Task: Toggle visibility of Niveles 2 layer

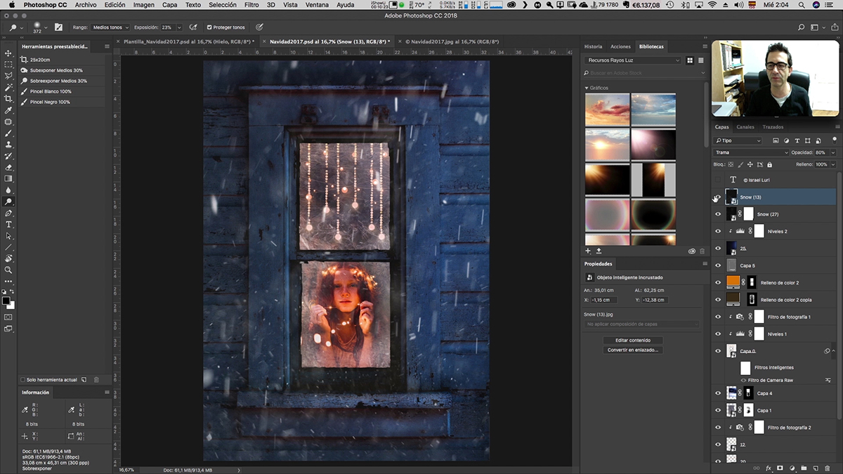Action: [x=717, y=231]
